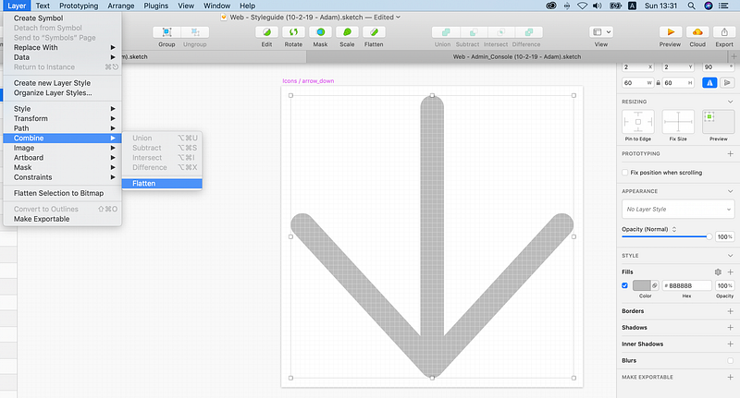Screen dimensions: 740x398
Task: Click the Wi-Fi status icon
Action: 583,6
